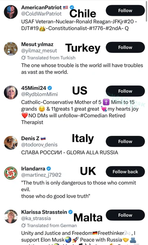The image size is (148, 245).
Task: Follow 45Mimi24 account
Action: click(x=125, y=91)
